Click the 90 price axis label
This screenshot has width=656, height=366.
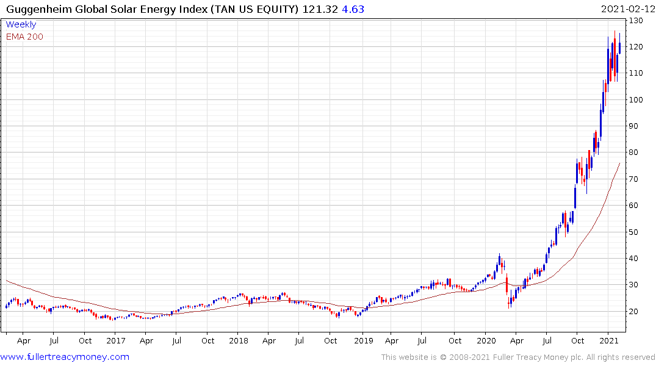coord(633,126)
